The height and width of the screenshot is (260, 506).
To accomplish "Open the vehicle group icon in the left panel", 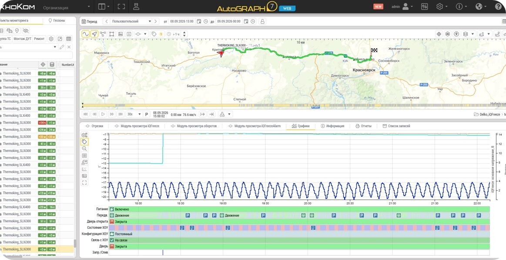I will 10,30.
